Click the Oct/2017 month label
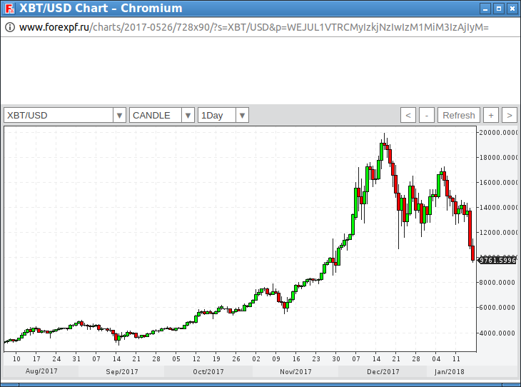Screen dimensions: 521x387 [209, 371]
